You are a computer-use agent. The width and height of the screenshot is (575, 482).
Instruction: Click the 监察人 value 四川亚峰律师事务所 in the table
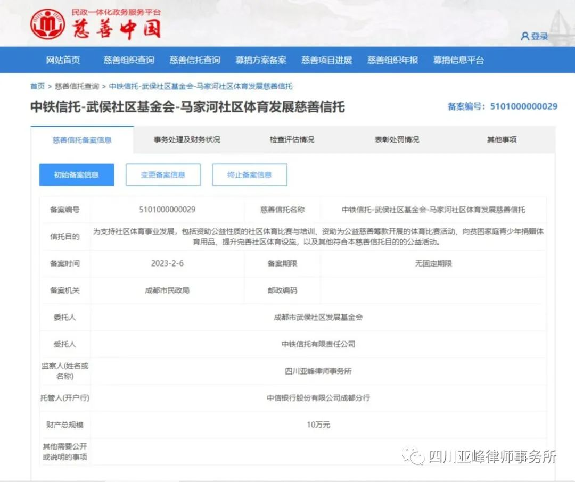(318, 371)
